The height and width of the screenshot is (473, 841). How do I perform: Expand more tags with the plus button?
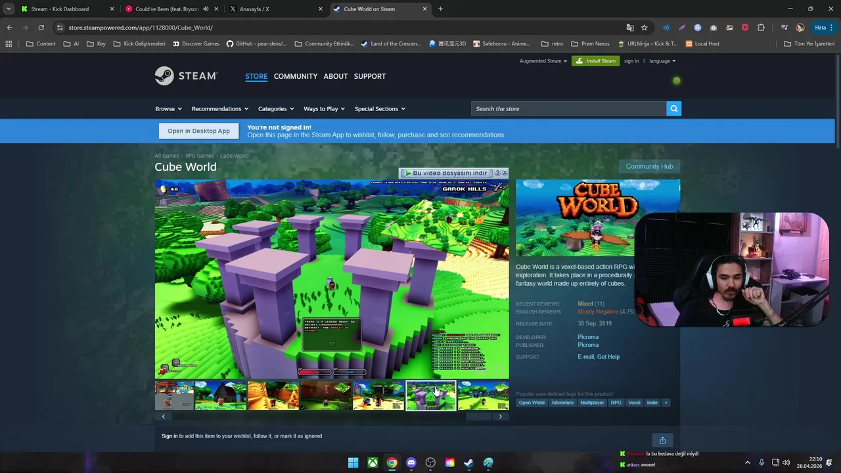pyautogui.click(x=666, y=403)
